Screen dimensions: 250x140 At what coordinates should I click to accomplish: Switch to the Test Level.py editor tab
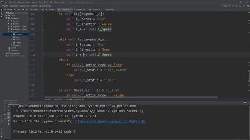pos(48,10)
